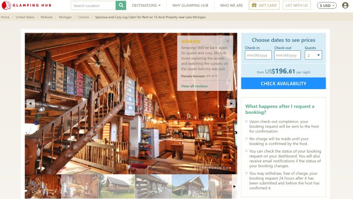
Task: Select the cabin exterior lawn thumbnail
Action: (x=116, y=186)
